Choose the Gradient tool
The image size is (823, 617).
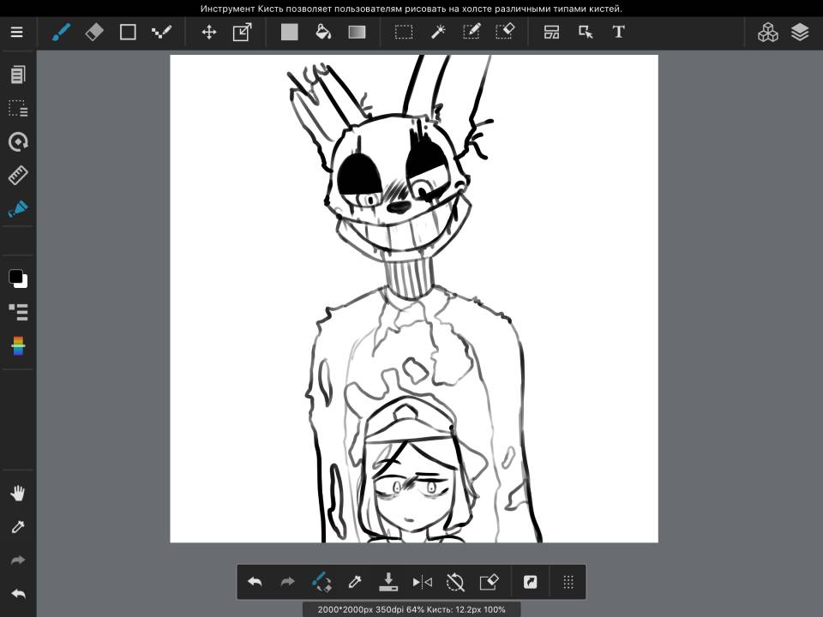(357, 33)
